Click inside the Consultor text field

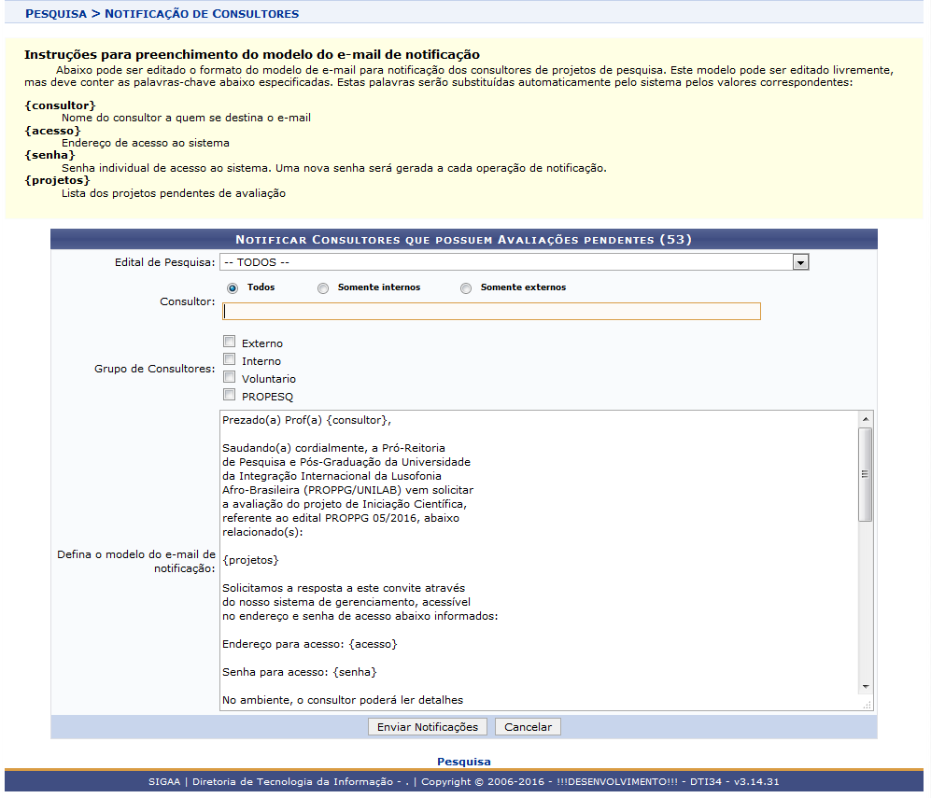tap(491, 311)
